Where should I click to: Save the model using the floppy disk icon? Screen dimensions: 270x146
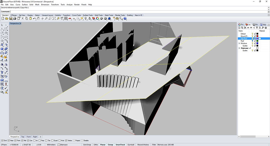[x=11, y=18]
